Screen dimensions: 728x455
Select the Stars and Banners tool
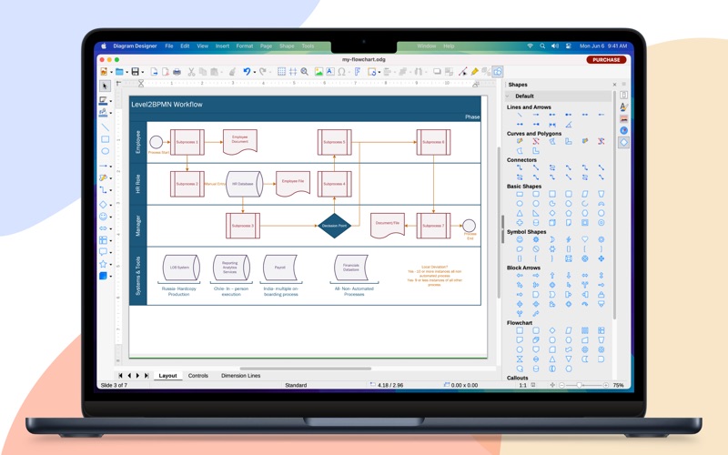pos(103,264)
